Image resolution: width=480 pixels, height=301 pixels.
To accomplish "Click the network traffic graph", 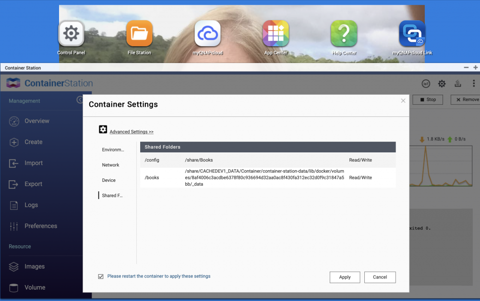I will [x=441, y=166].
